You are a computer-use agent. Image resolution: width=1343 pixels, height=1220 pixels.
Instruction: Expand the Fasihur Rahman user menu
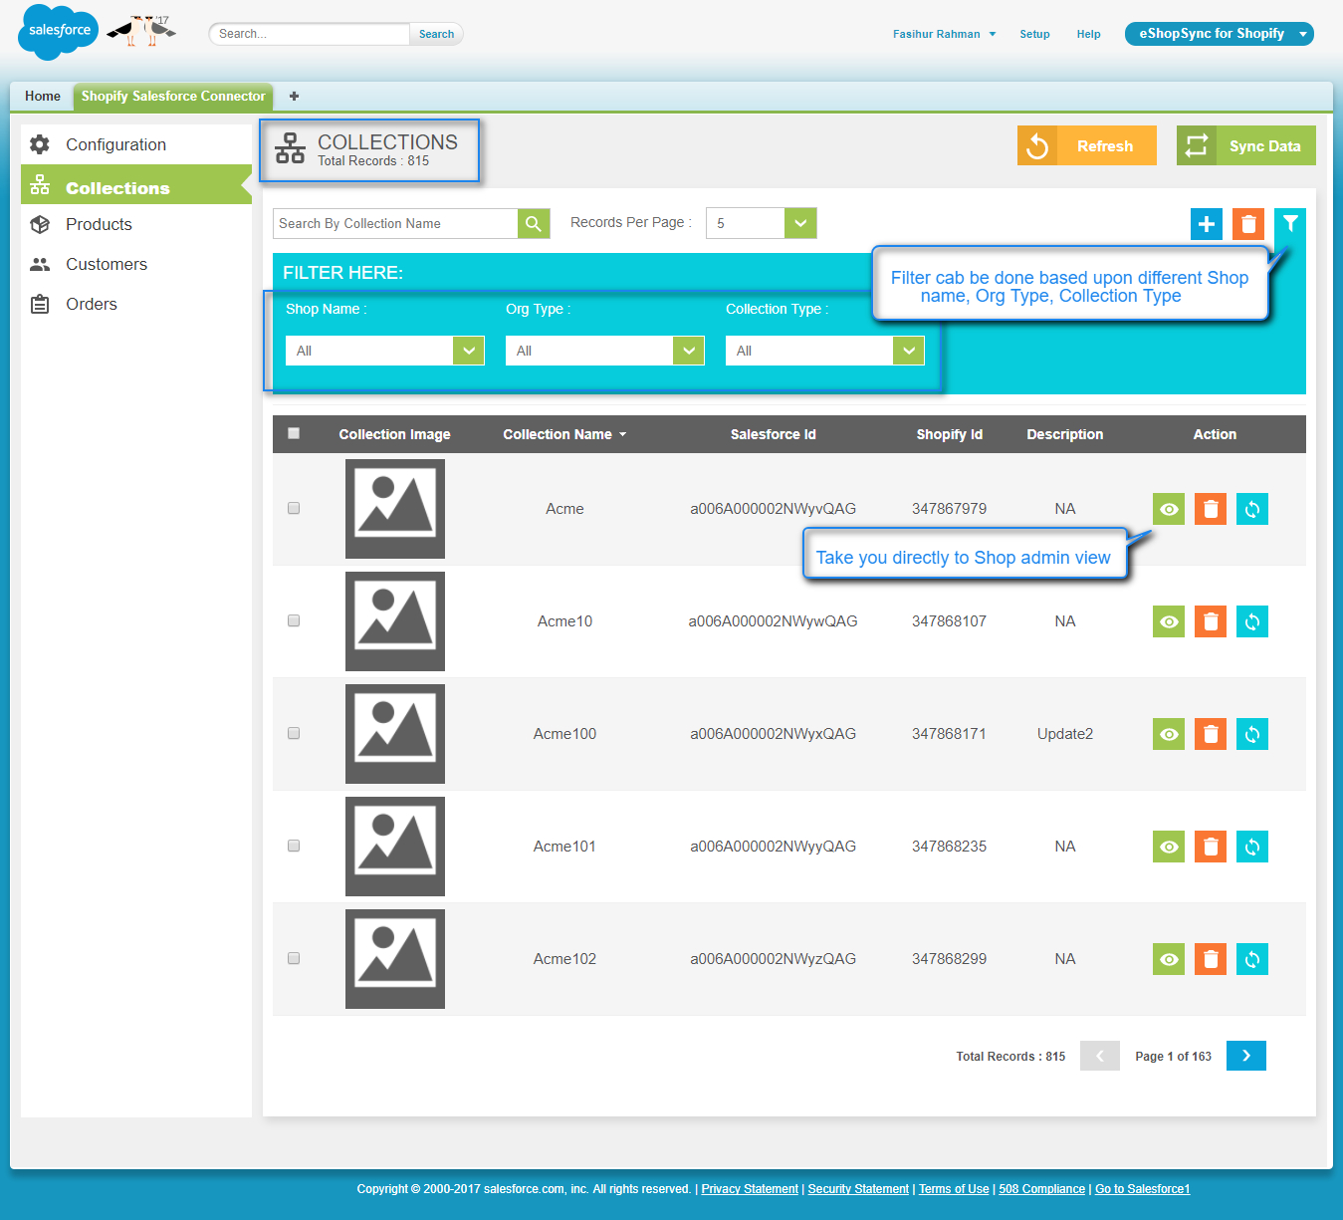click(944, 34)
